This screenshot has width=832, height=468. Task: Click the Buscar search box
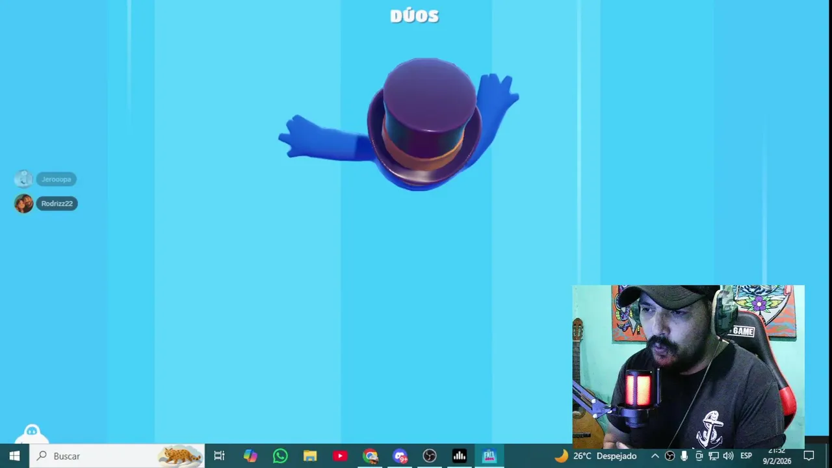click(117, 456)
